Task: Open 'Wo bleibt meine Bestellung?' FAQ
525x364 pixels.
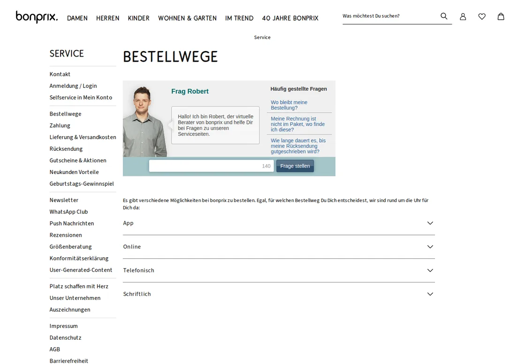Action: 289,105
